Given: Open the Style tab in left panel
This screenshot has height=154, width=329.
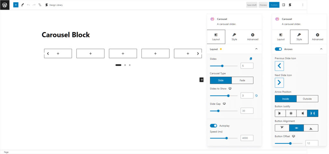Looking at the screenshot, I should [x=234, y=37].
